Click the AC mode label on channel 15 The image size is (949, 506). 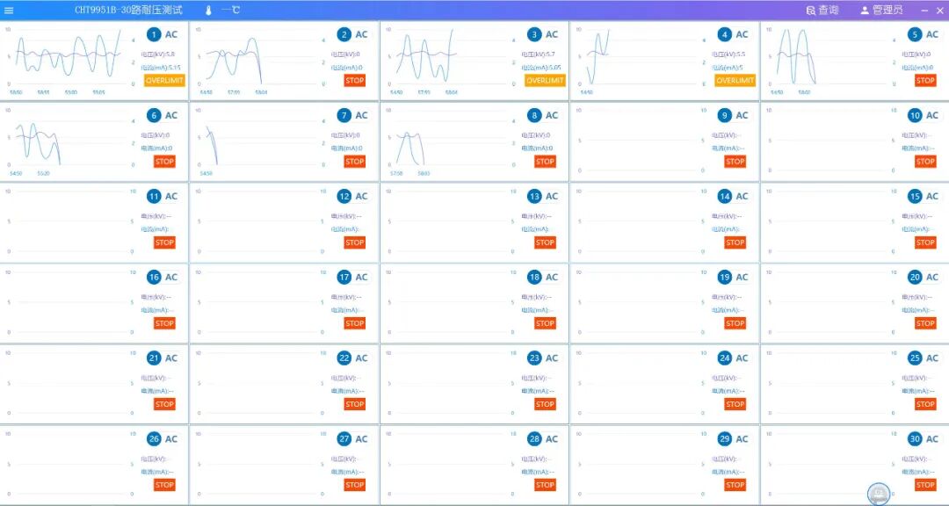tap(932, 196)
